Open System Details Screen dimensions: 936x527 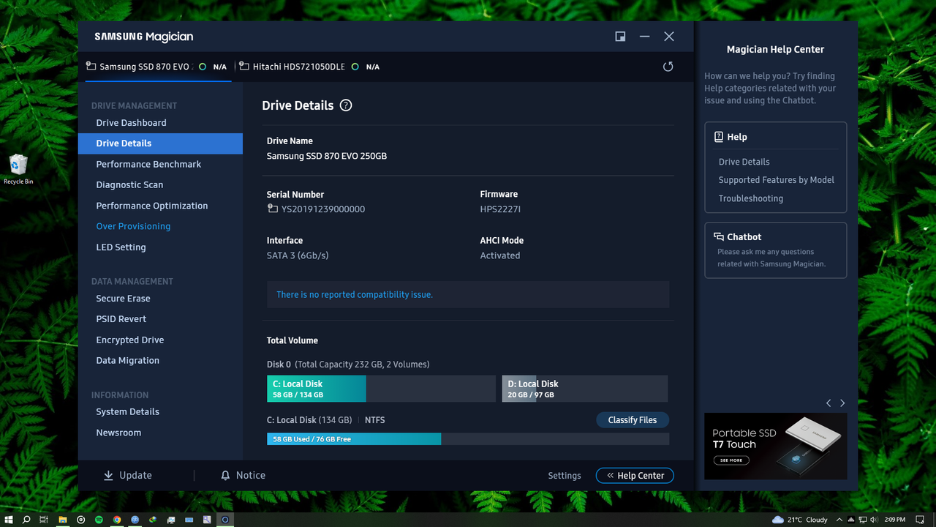[x=127, y=412]
